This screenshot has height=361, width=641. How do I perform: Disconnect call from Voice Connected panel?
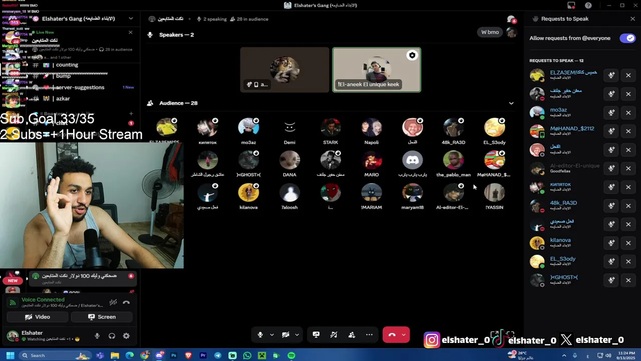(x=126, y=302)
